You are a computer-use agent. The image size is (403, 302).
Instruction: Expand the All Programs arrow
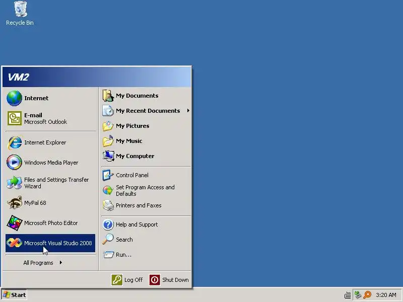60,262
